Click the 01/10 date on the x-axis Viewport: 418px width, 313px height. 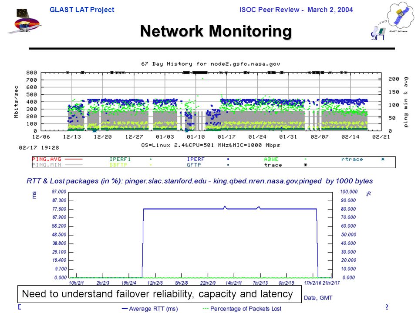tap(196, 137)
